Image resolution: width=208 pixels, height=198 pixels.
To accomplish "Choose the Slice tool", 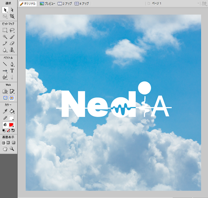I will pyautogui.click(x=12, y=91).
